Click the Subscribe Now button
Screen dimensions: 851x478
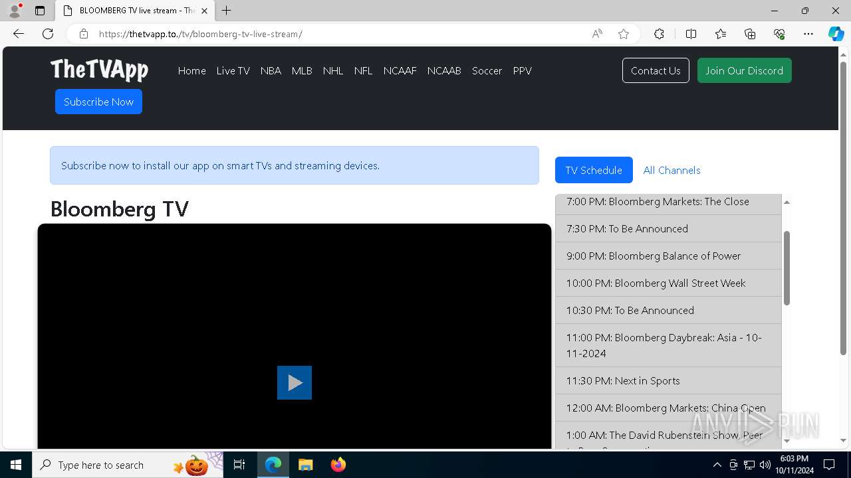point(98,102)
